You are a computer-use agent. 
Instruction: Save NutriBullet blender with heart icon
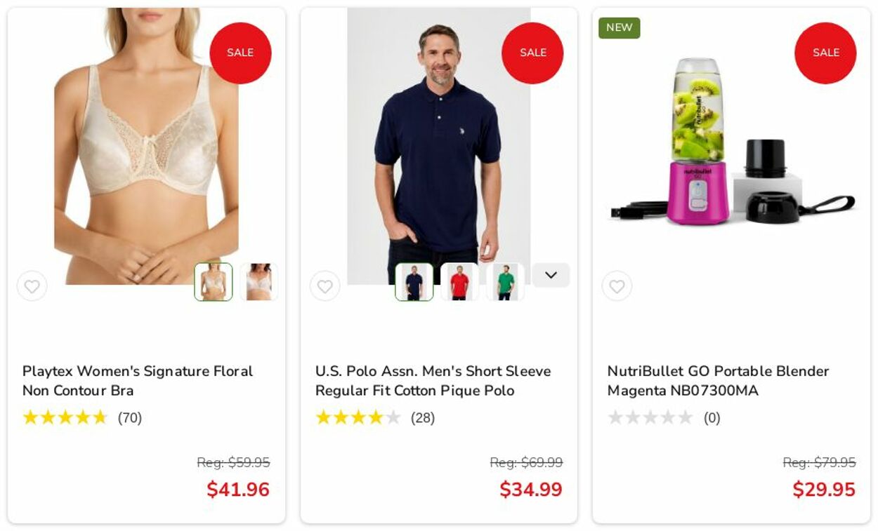coord(617,286)
